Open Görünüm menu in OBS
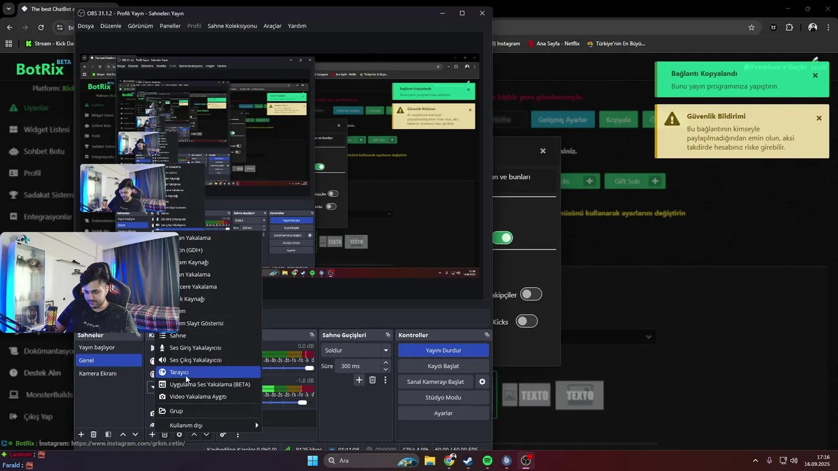The height and width of the screenshot is (471, 838). 140,26
